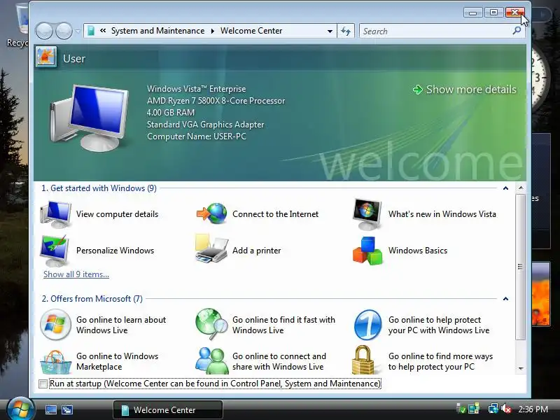Click the muted volume tray icon

506,409
